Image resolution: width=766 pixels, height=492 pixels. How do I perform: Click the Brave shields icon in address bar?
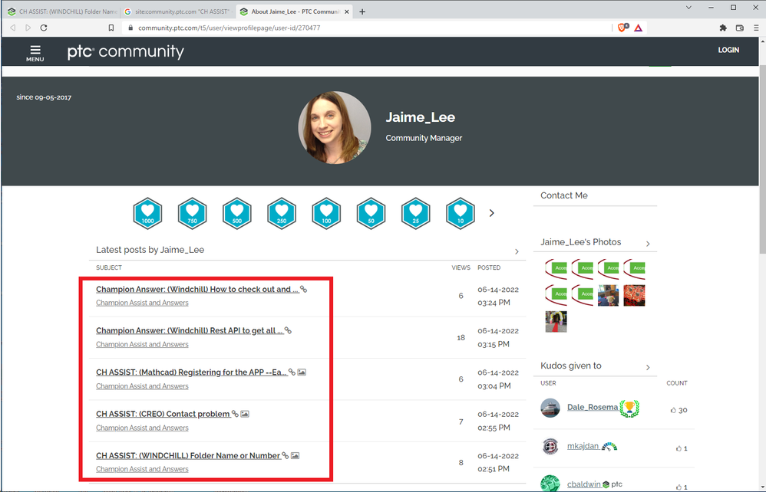(x=622, y=28)
